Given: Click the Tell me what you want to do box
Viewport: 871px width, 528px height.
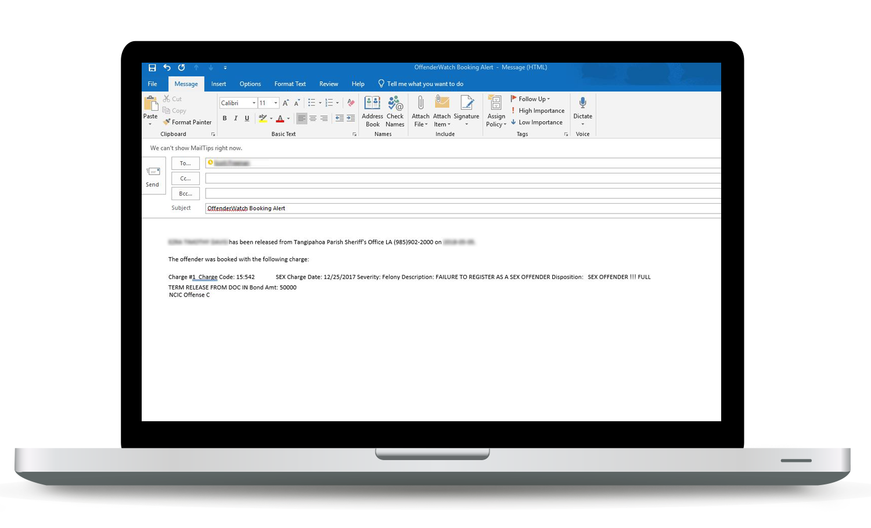Looking at the screenshot, I should tap(421, 84).
